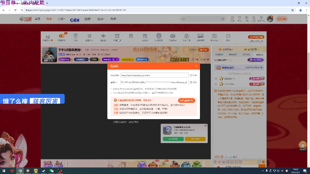310x174 pixels.
Task: Open the three-circles icon in toolbar
Action: 186,36
